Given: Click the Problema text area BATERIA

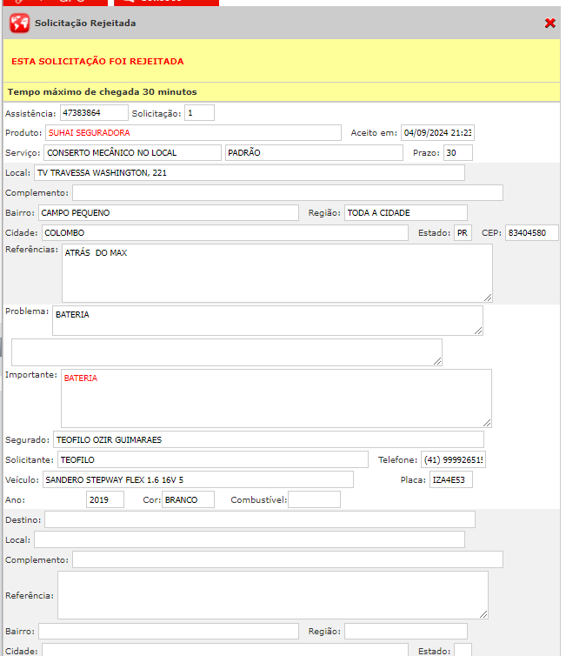Looking at the screenshot, I should (268, 320).
